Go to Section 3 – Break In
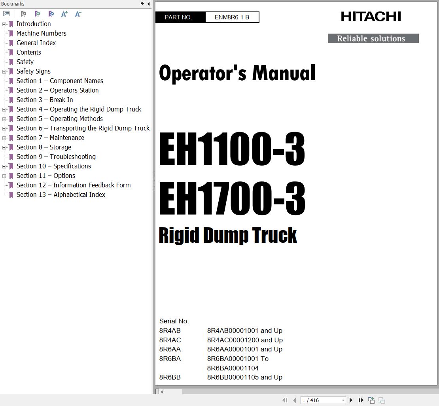 (45, 100)
